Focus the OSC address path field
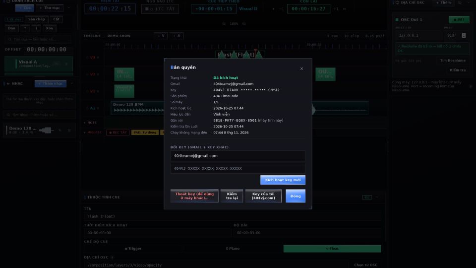This screenshot has width=476, height=268. pyautogui.click(x=217, y=265)
